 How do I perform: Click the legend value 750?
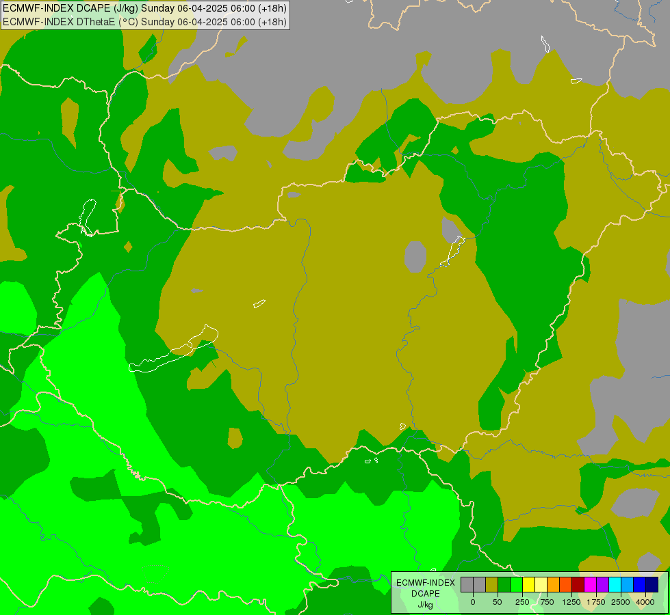[547, 602]
